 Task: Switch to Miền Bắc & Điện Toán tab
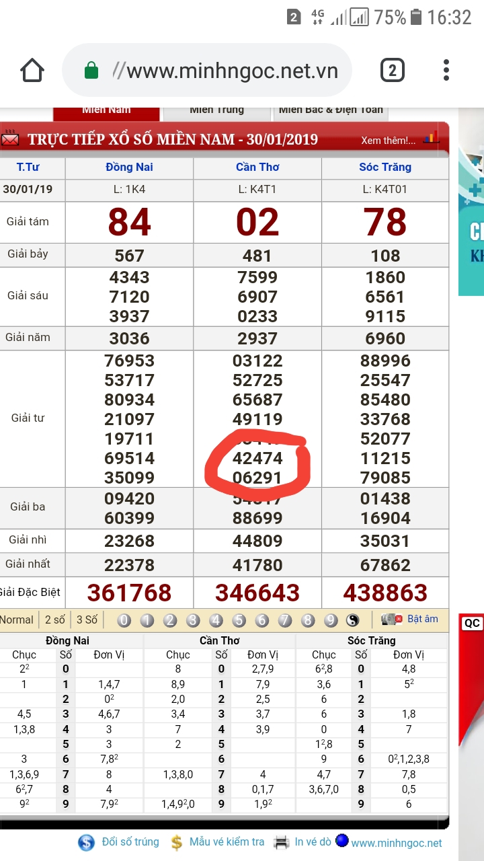[330, 110]
